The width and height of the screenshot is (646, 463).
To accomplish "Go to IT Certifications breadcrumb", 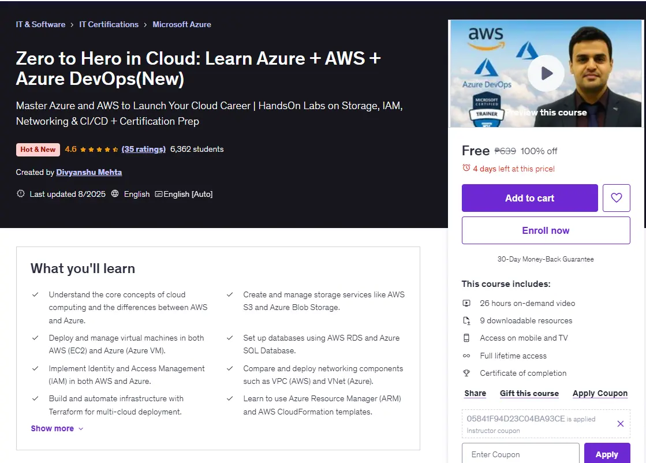I will click(x=109, y=24).
